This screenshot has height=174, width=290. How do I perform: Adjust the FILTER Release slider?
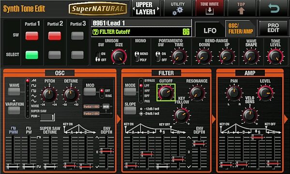pos(178,159)
